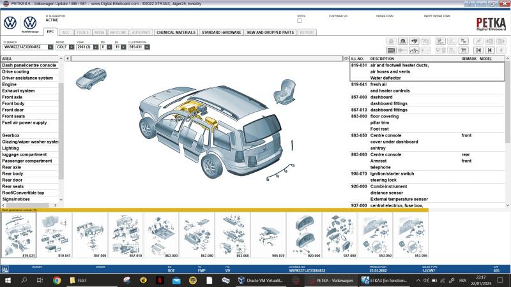Image resolution: width=511 pixels, height=287 pixels.
Task: Open the 819-041 illustration thumbnail
Action: [x=54, y=235]
